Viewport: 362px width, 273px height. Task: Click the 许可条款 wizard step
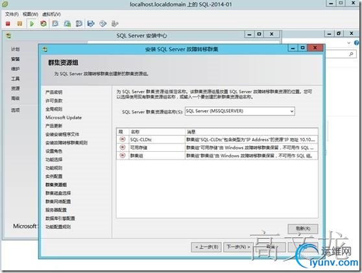pyautogui.click(x=54, y=101)
